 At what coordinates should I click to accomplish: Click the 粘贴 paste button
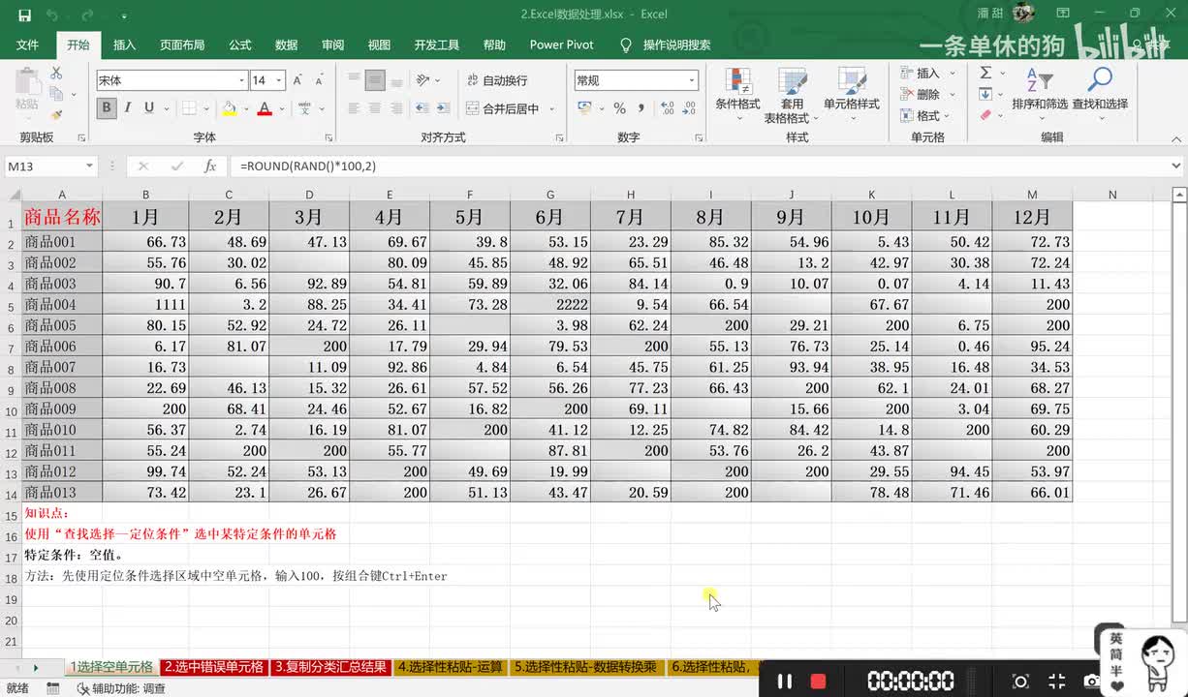pyautogui.click(x=27, y=92)
